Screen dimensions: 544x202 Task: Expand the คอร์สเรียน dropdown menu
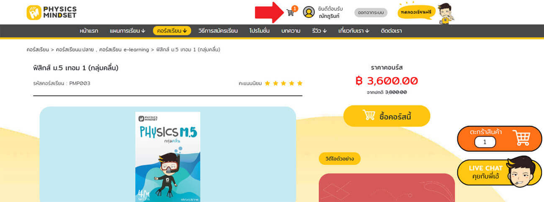(172, 31)
